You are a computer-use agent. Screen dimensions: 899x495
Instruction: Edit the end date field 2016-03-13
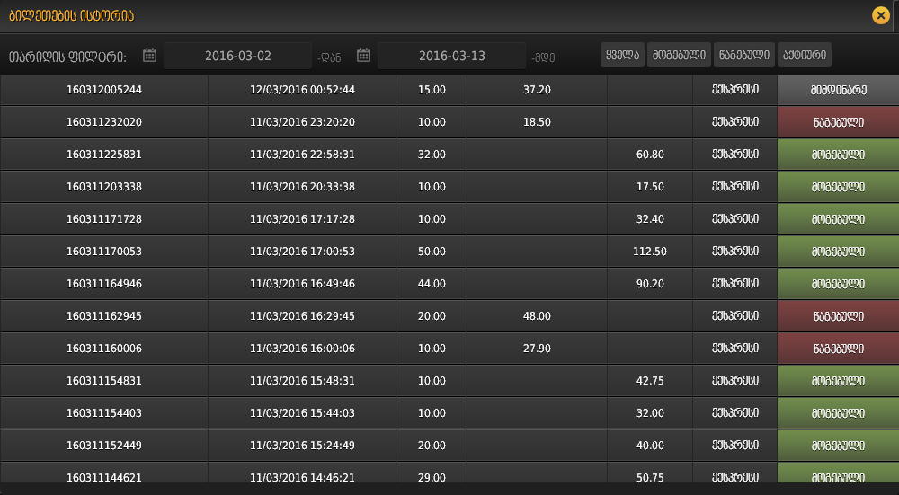tap(452, 56)
